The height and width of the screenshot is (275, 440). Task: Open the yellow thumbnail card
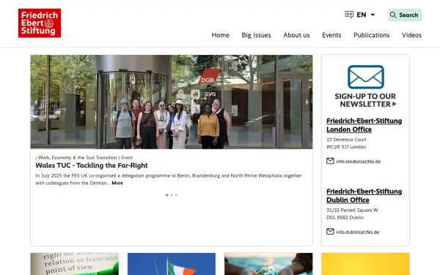(366, 264)
